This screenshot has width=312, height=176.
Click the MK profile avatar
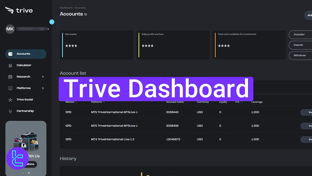(x=10, y=29)
